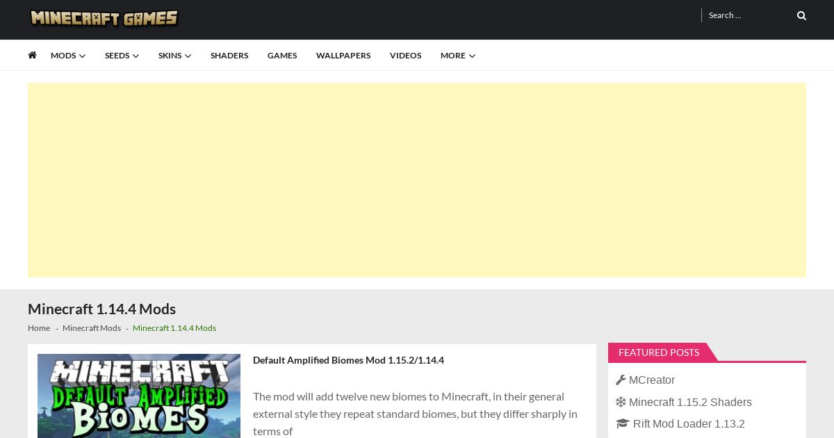Open the Default Amplified Biomes thumbnail image
834x438 pixels.
pos(139,396)
